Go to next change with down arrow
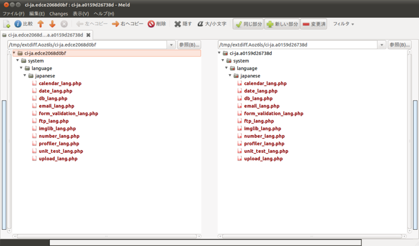This screenshot has height=246, width=419. click(x=52, y=24)
